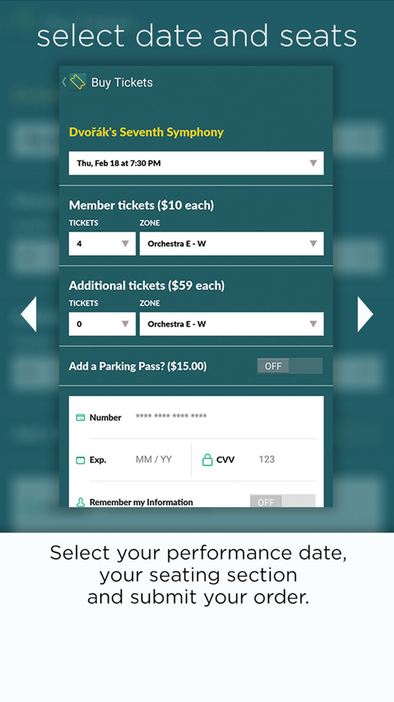This screenshot has width=394, height=702.
Task: Enable Remember my Information switch
Action: tap(282, 501)
